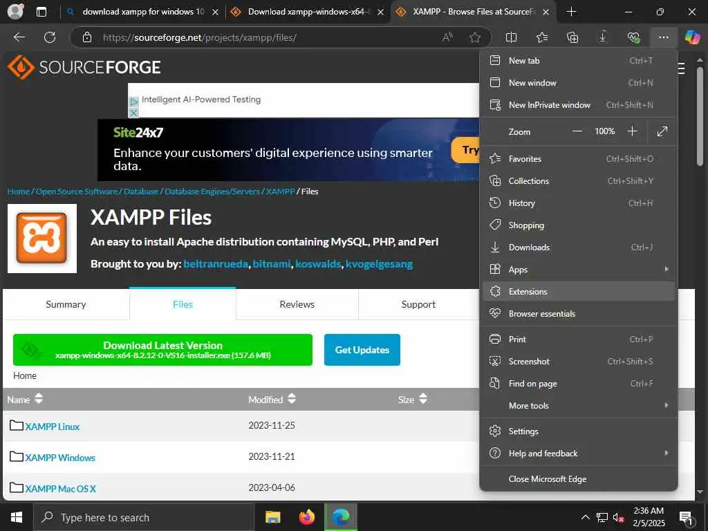Viewport: 708px width, 531px height.
Task: Enter full screen from Zoom row
Action: (x=662, y=131)
